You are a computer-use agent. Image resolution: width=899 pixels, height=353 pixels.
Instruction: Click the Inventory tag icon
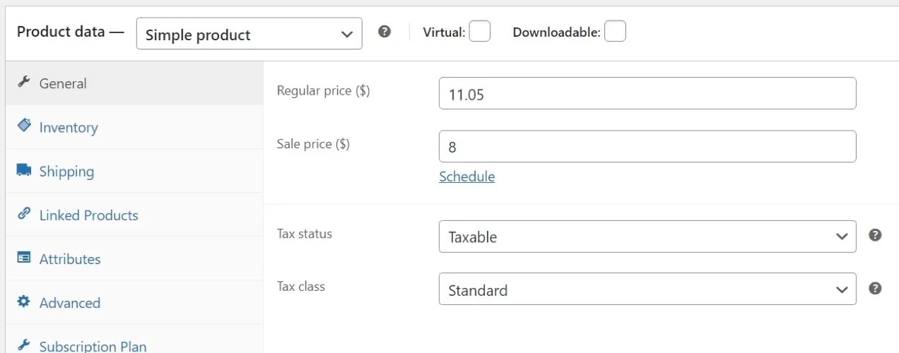(24, 126)
